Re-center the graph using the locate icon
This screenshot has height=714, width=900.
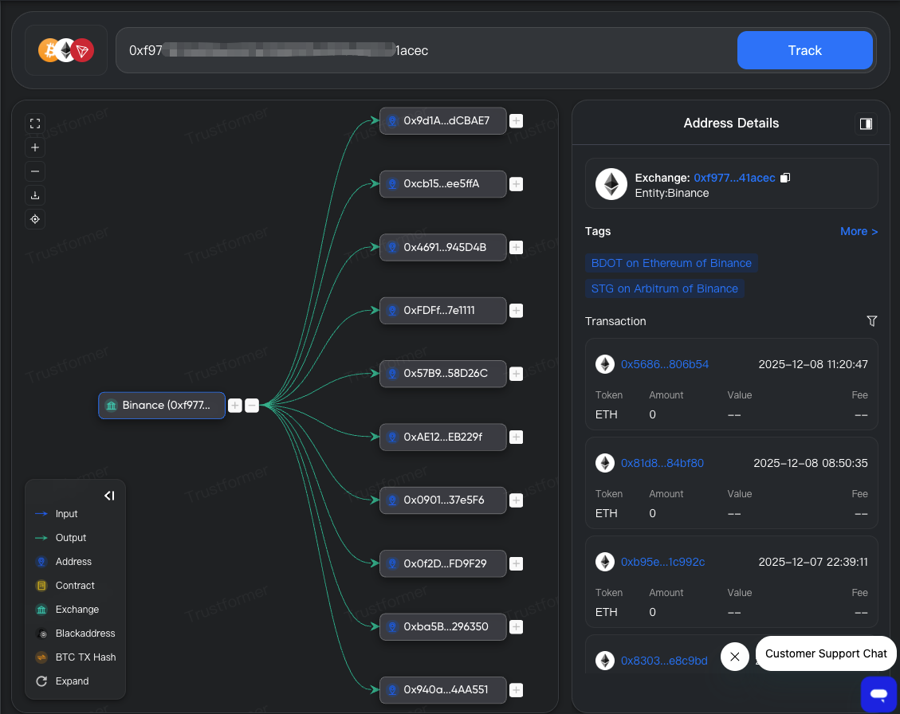(34, 218)
